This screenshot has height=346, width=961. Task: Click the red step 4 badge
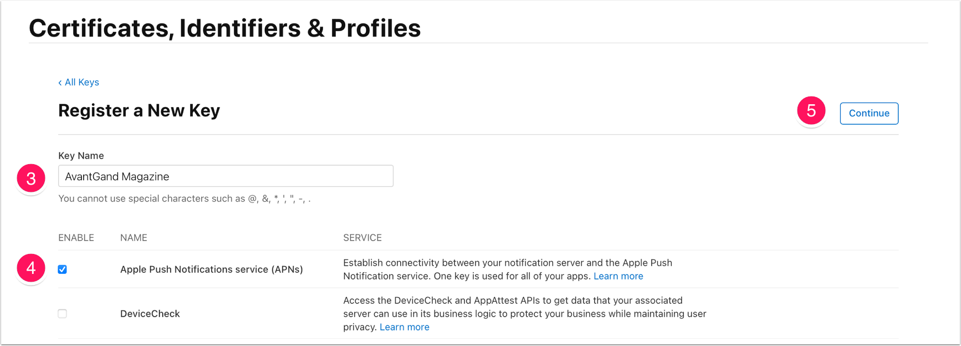tap(31, 268)
